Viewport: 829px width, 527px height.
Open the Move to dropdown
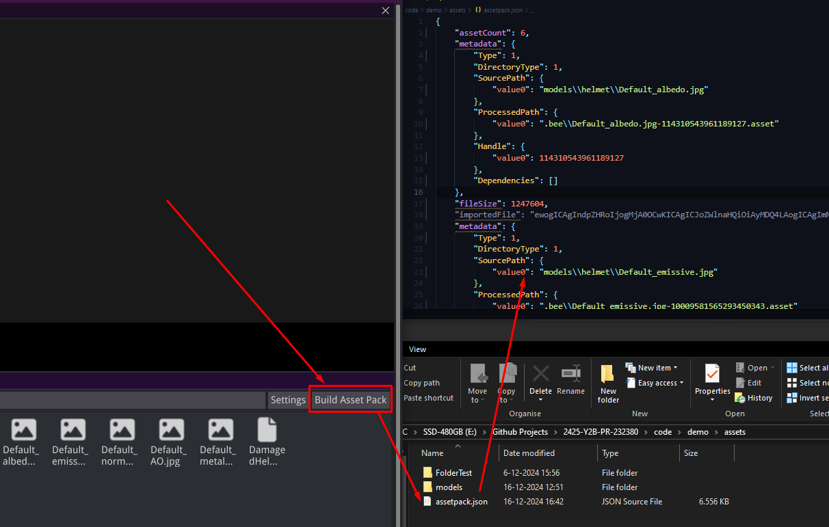pos(477,383)
